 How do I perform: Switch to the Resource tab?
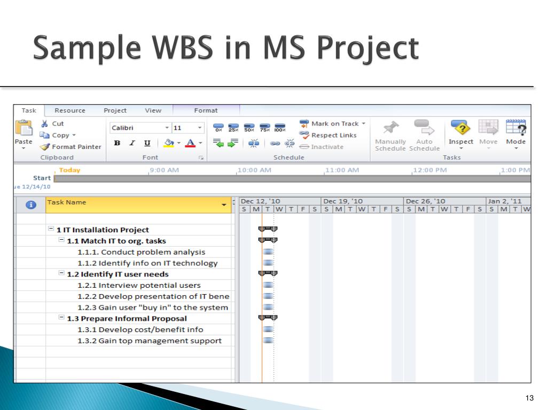[70, 111]
